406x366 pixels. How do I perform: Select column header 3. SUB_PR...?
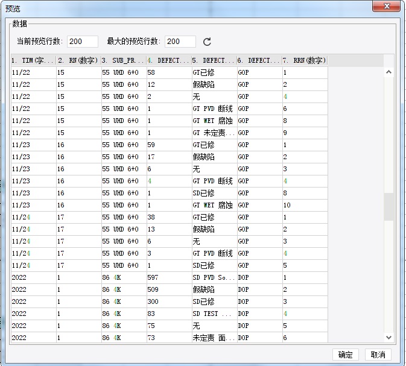pyautogui.click(x=124, y=60)
